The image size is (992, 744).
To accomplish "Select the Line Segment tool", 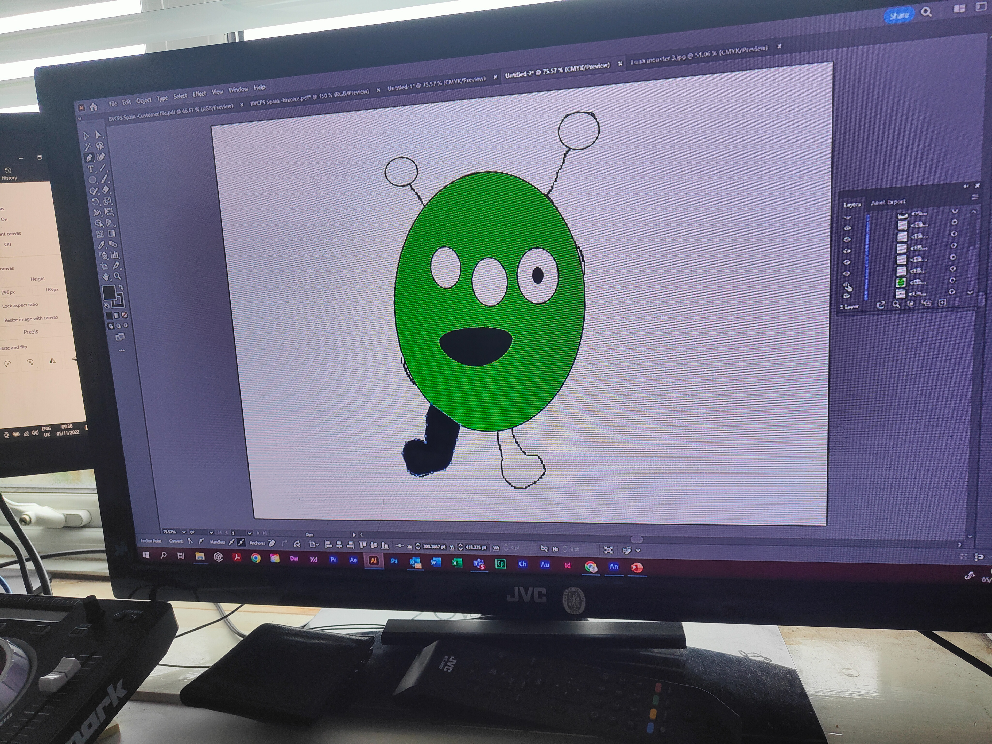I will tap(103, 168).
